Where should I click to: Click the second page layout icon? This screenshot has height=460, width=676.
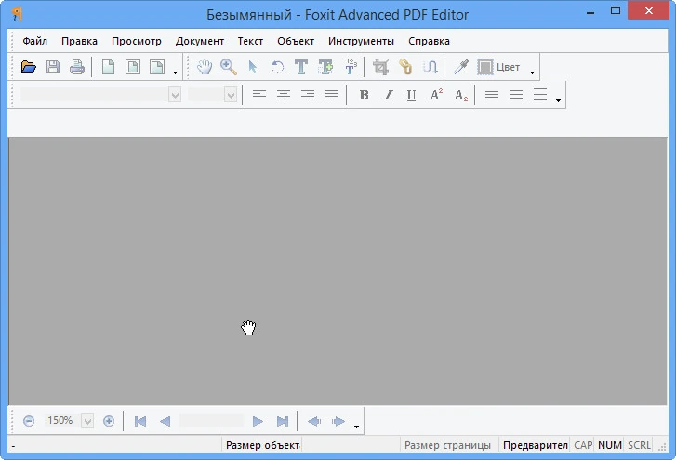click(132, 67)
